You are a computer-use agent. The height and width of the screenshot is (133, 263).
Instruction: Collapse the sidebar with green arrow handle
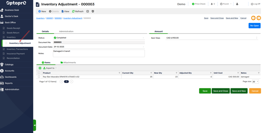[35, 125]
